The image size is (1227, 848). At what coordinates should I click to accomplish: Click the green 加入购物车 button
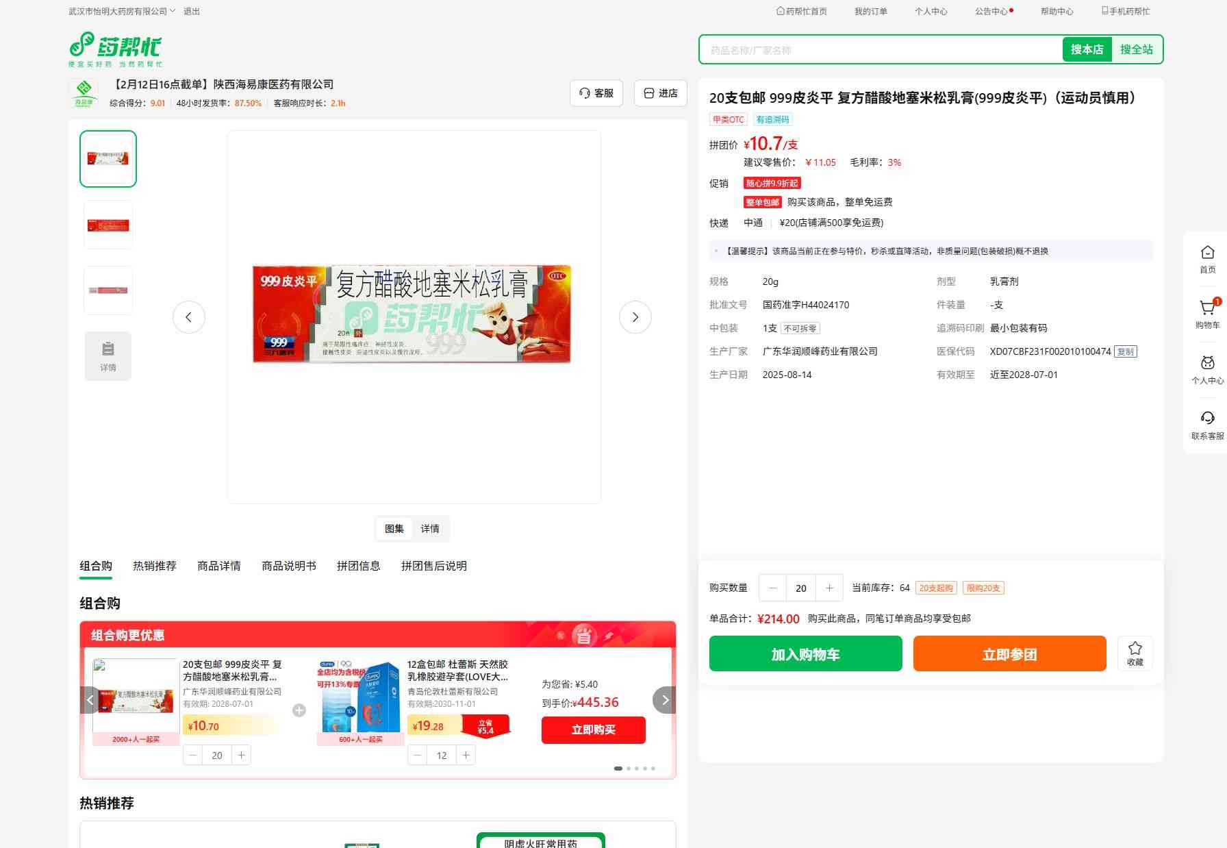805,654
